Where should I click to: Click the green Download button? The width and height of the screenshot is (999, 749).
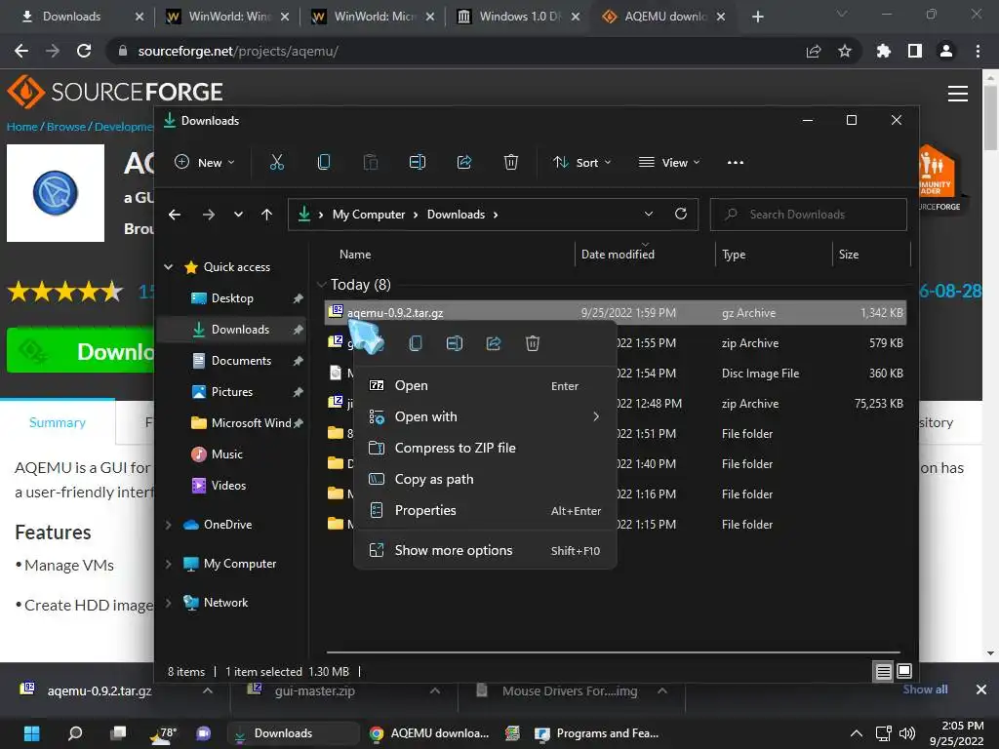tap(80, 350)
